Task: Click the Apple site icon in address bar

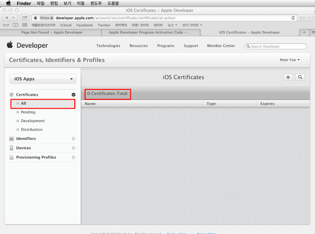Action: (x=35, y=18)
